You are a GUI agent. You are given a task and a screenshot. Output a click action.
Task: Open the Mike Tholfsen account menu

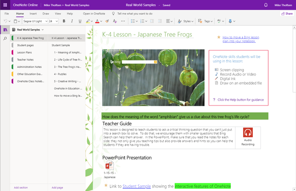[x=283, y=5]
